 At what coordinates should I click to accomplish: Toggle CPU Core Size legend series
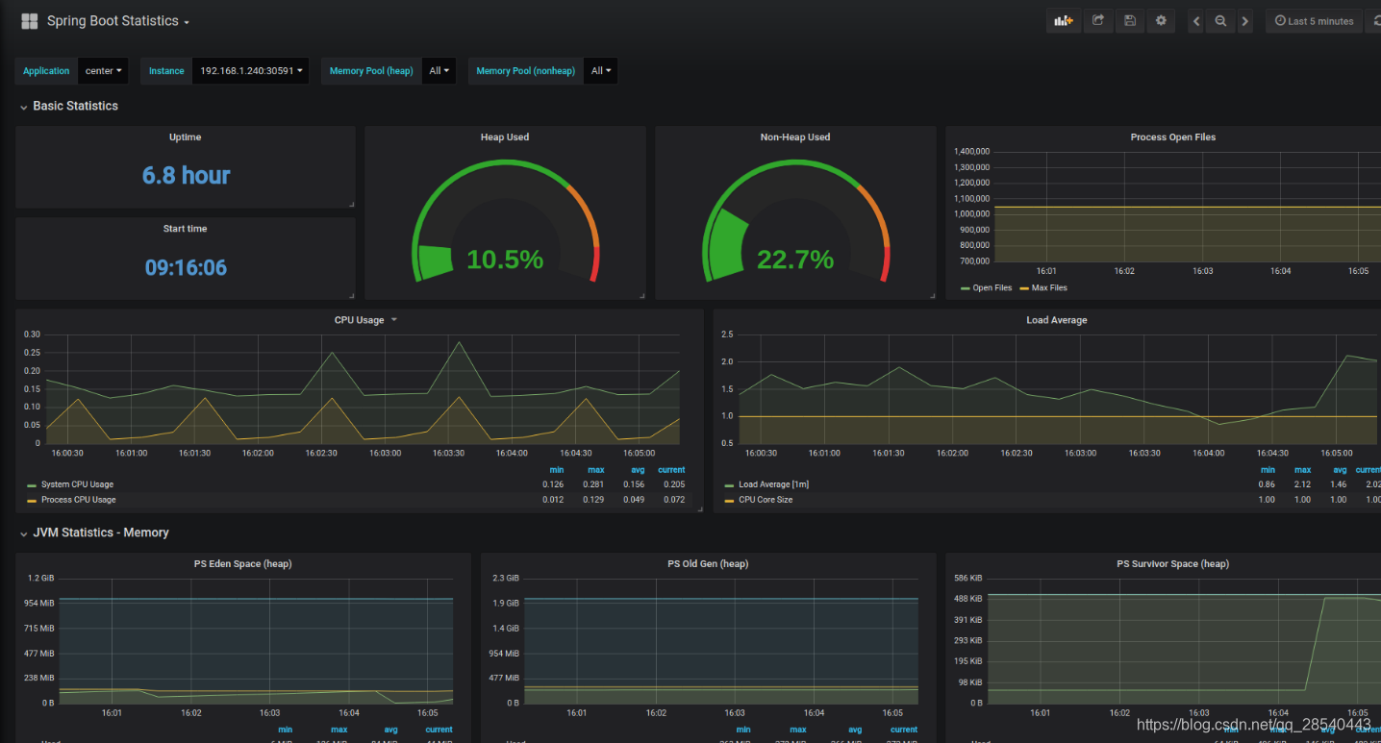[x=766, y=500]
